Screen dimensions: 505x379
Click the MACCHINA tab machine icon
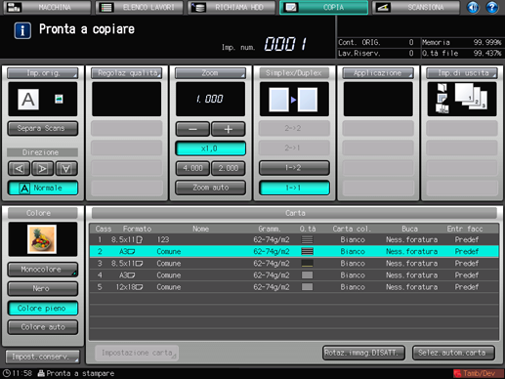[x=14, y=7]
